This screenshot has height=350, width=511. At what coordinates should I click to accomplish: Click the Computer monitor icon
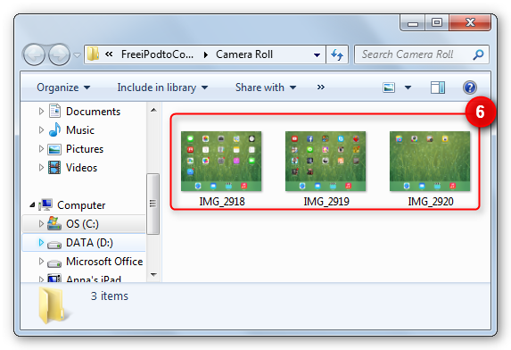coord(45,204)
